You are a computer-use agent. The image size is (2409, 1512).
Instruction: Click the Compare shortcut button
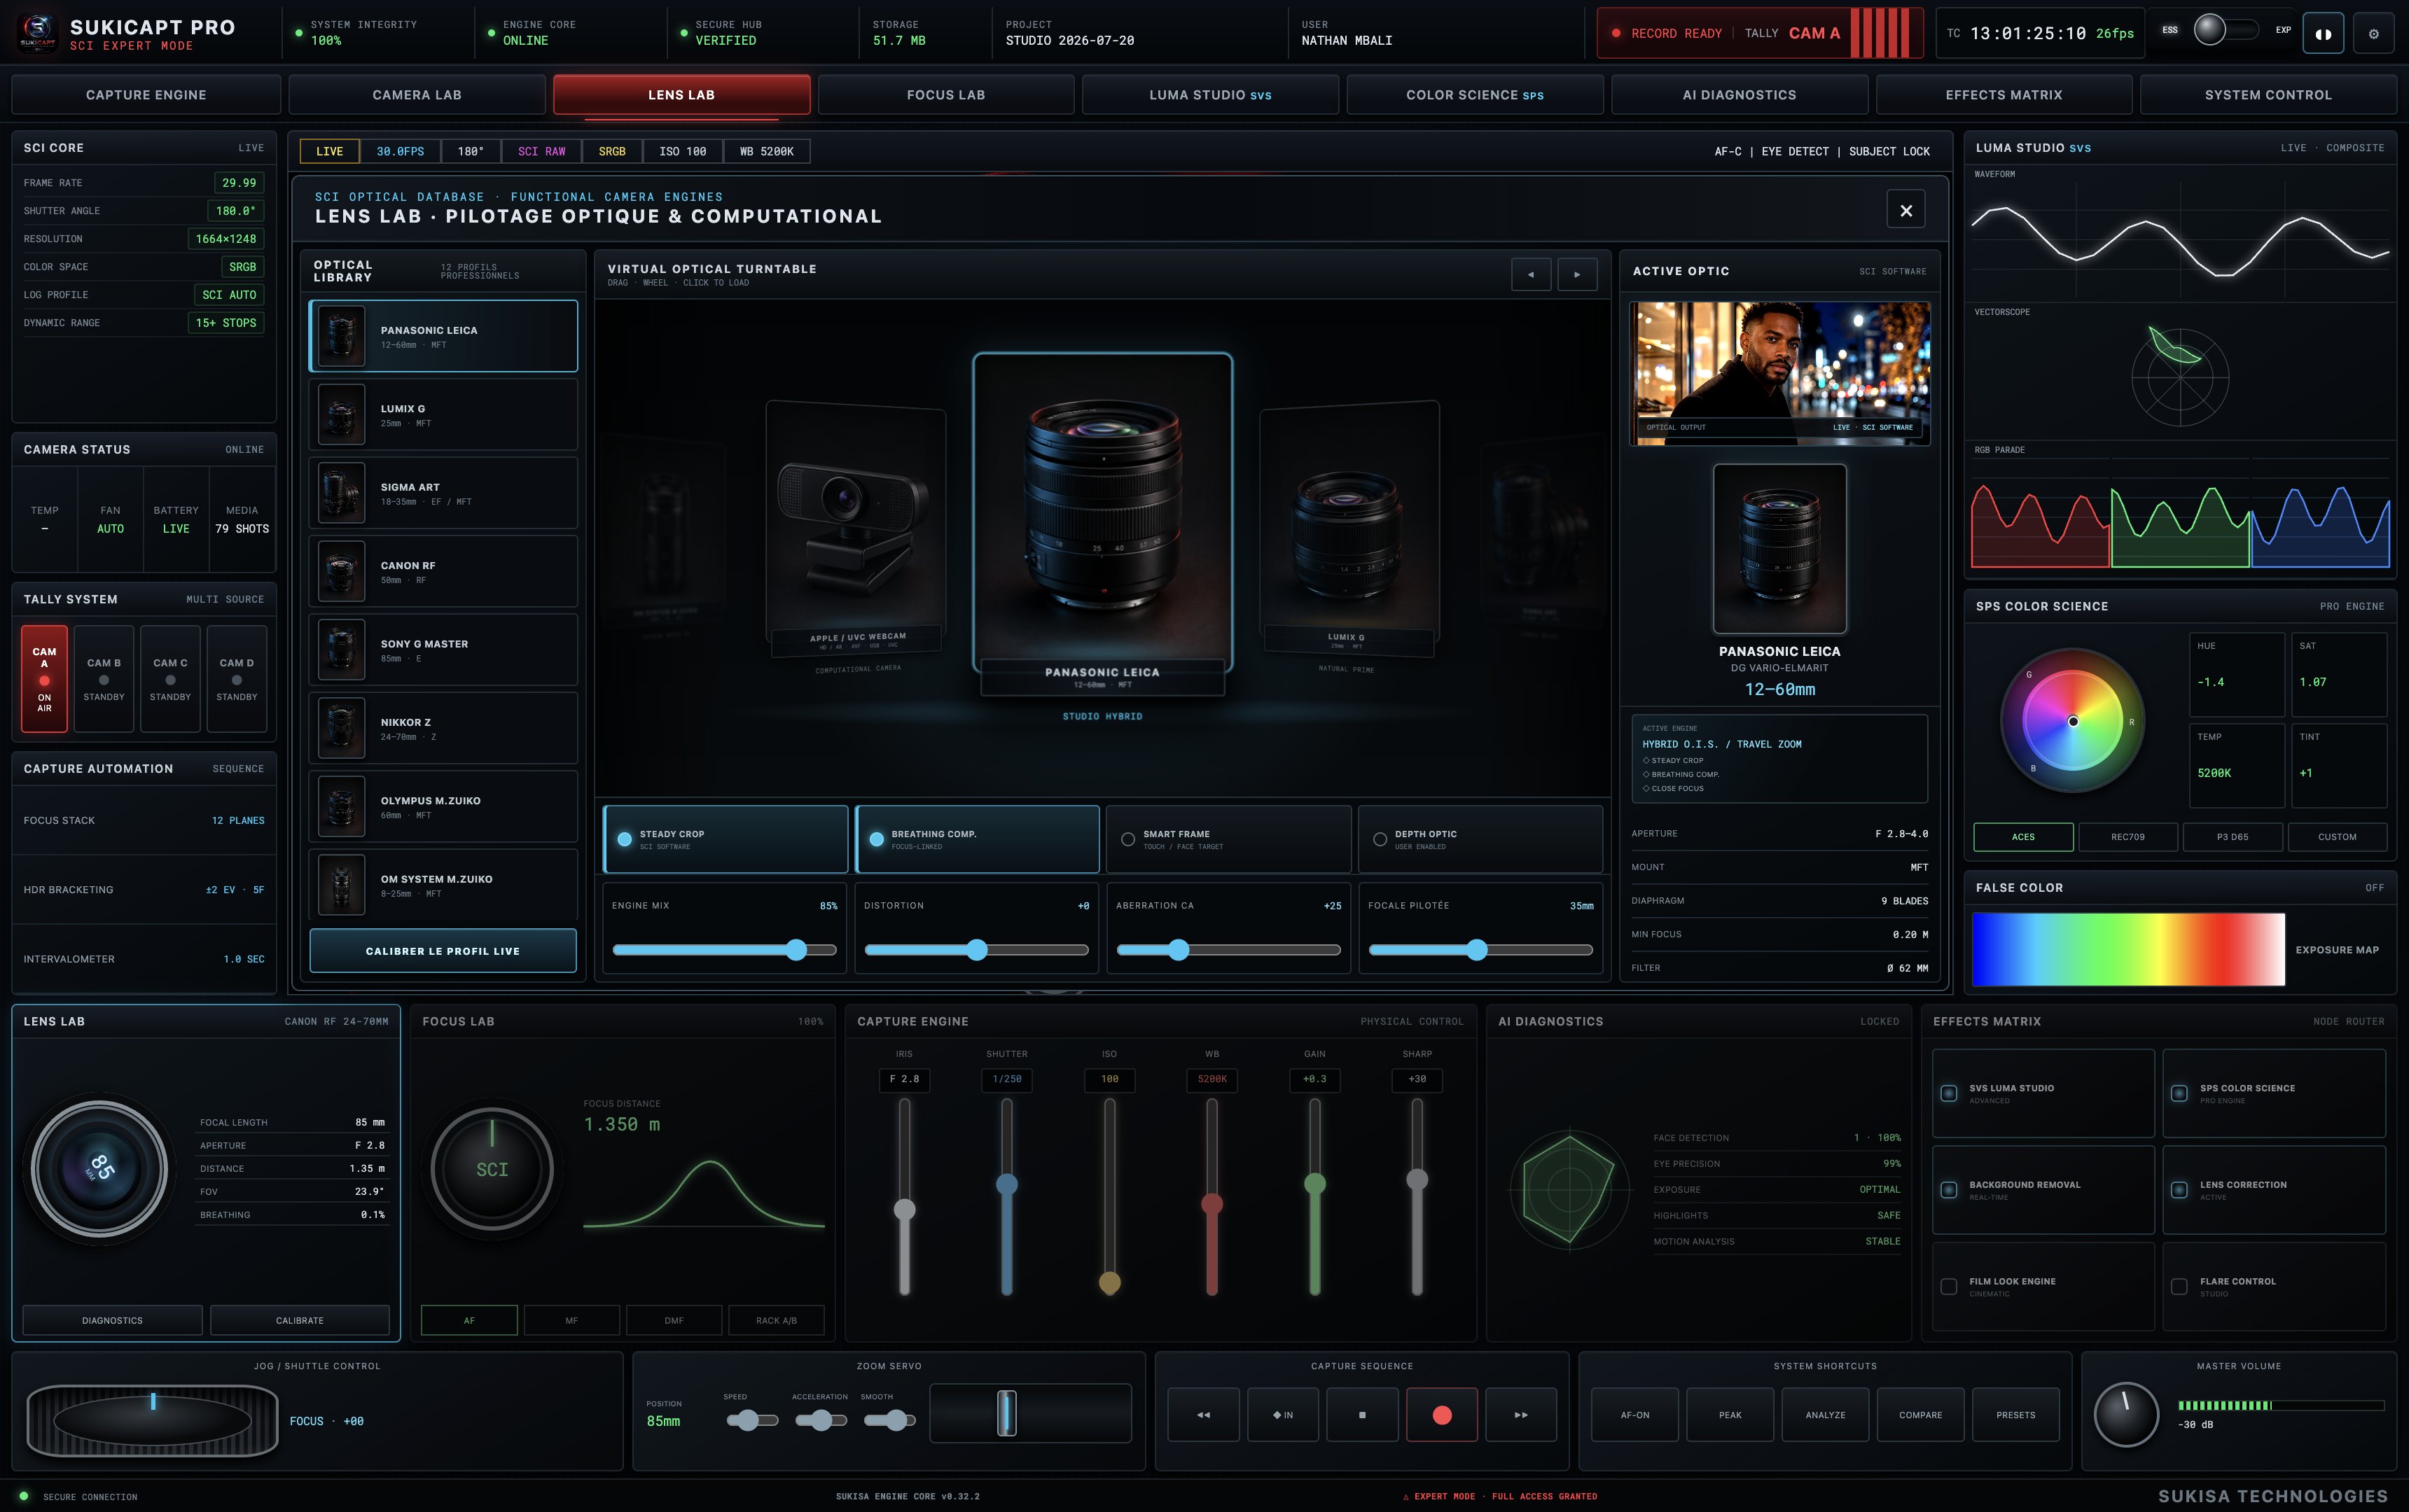pos(1921,1414)
